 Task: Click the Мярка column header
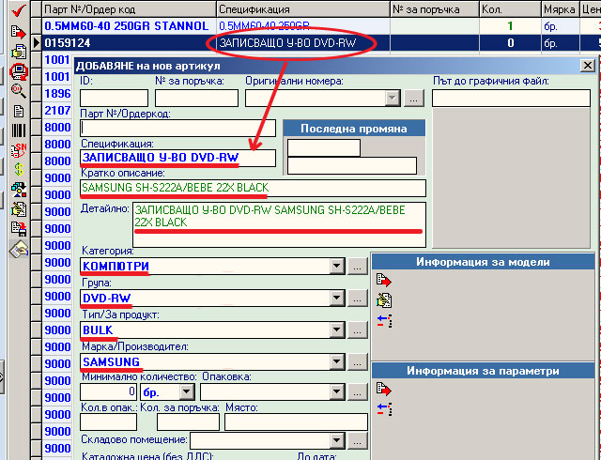pyautogui.click(x=561, y=9)
